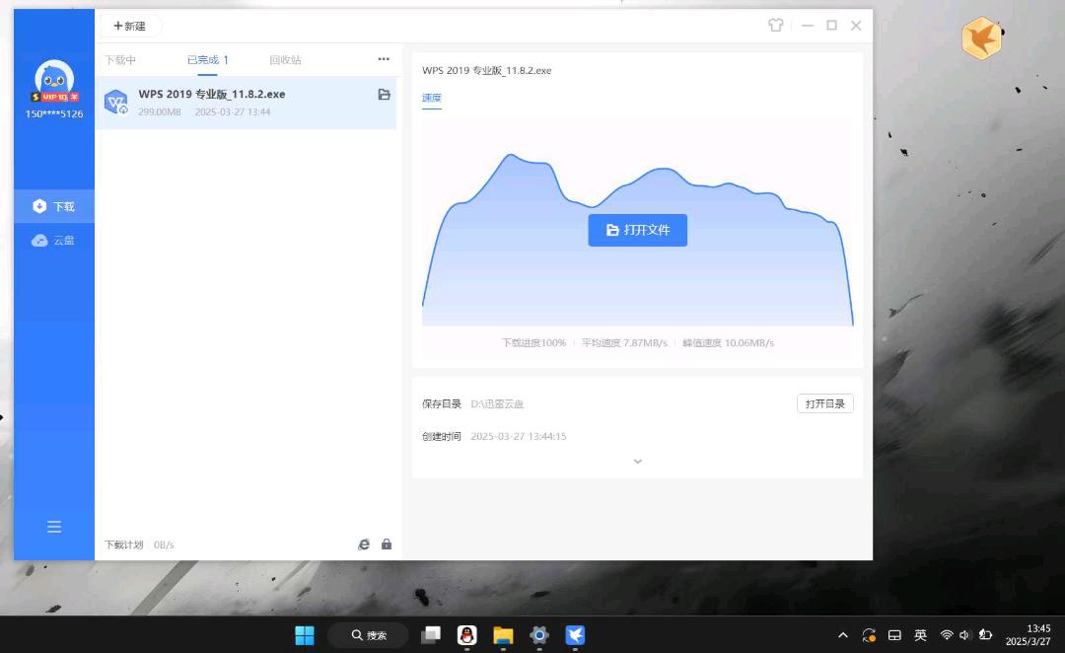This screenshot has width=1065, height=653.
Task: Expand the details chevron below 创建时间
Action: [637, 462]
